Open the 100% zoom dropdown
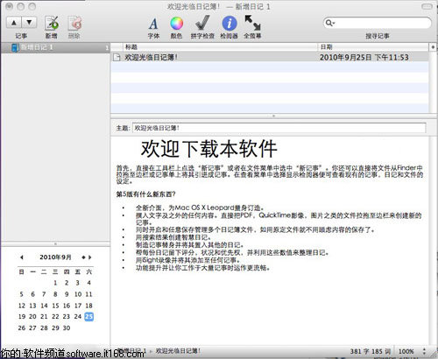The width and height of the screenshot is (438, 359). (406, 351)
